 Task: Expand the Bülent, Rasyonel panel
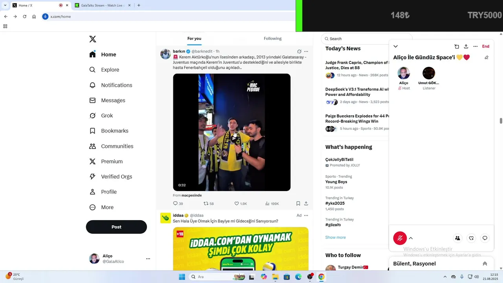[485, 264]
